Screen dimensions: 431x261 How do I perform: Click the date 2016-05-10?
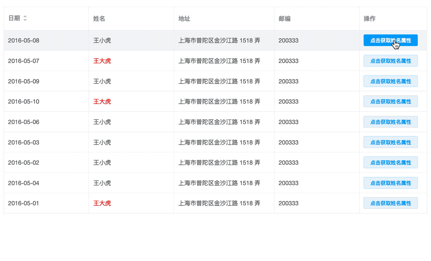point(24,101)
